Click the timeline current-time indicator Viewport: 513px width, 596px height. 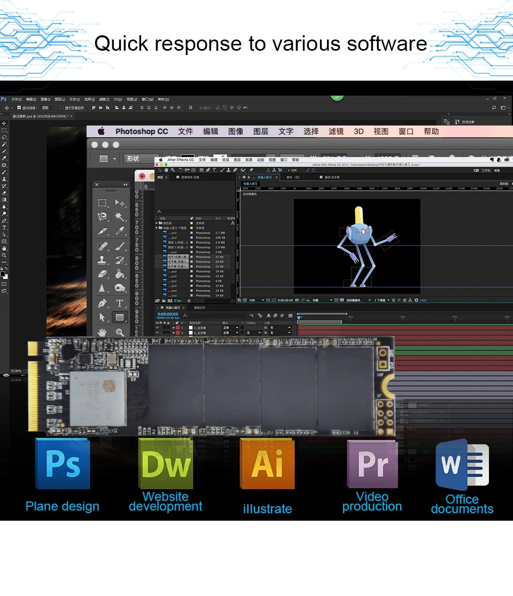pos(299,317)
